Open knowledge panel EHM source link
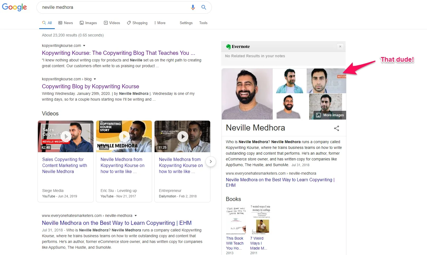 pyautogui.click(x=280, y=182)
